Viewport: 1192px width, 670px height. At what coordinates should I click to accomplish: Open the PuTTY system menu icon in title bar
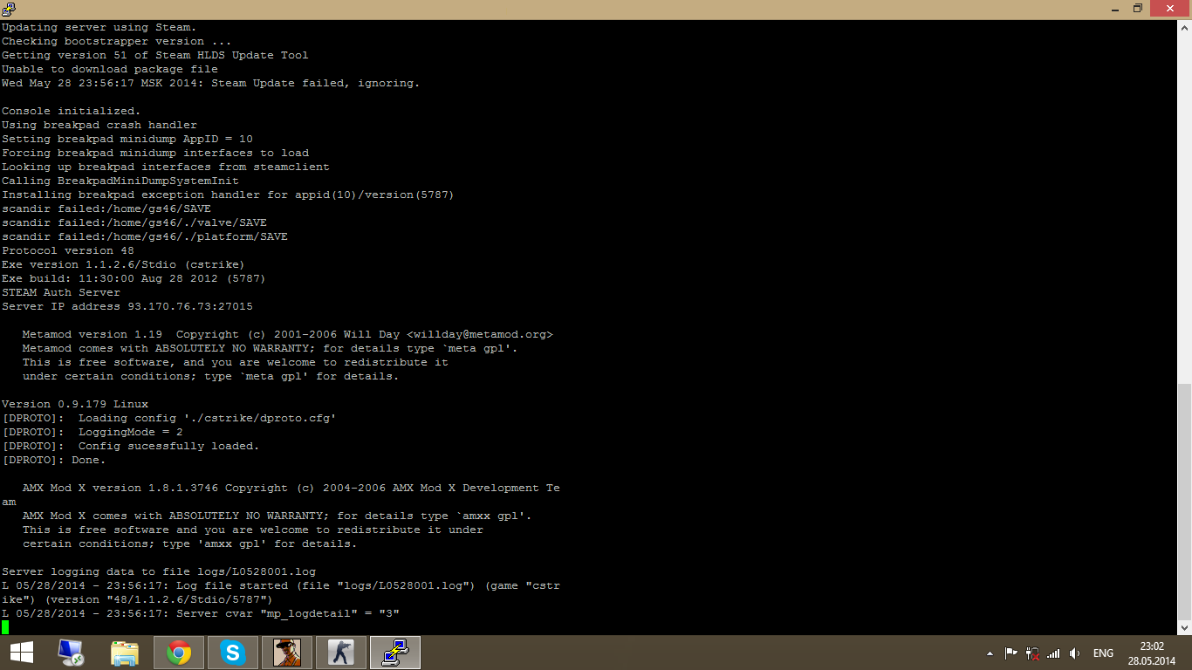point(9,8)
